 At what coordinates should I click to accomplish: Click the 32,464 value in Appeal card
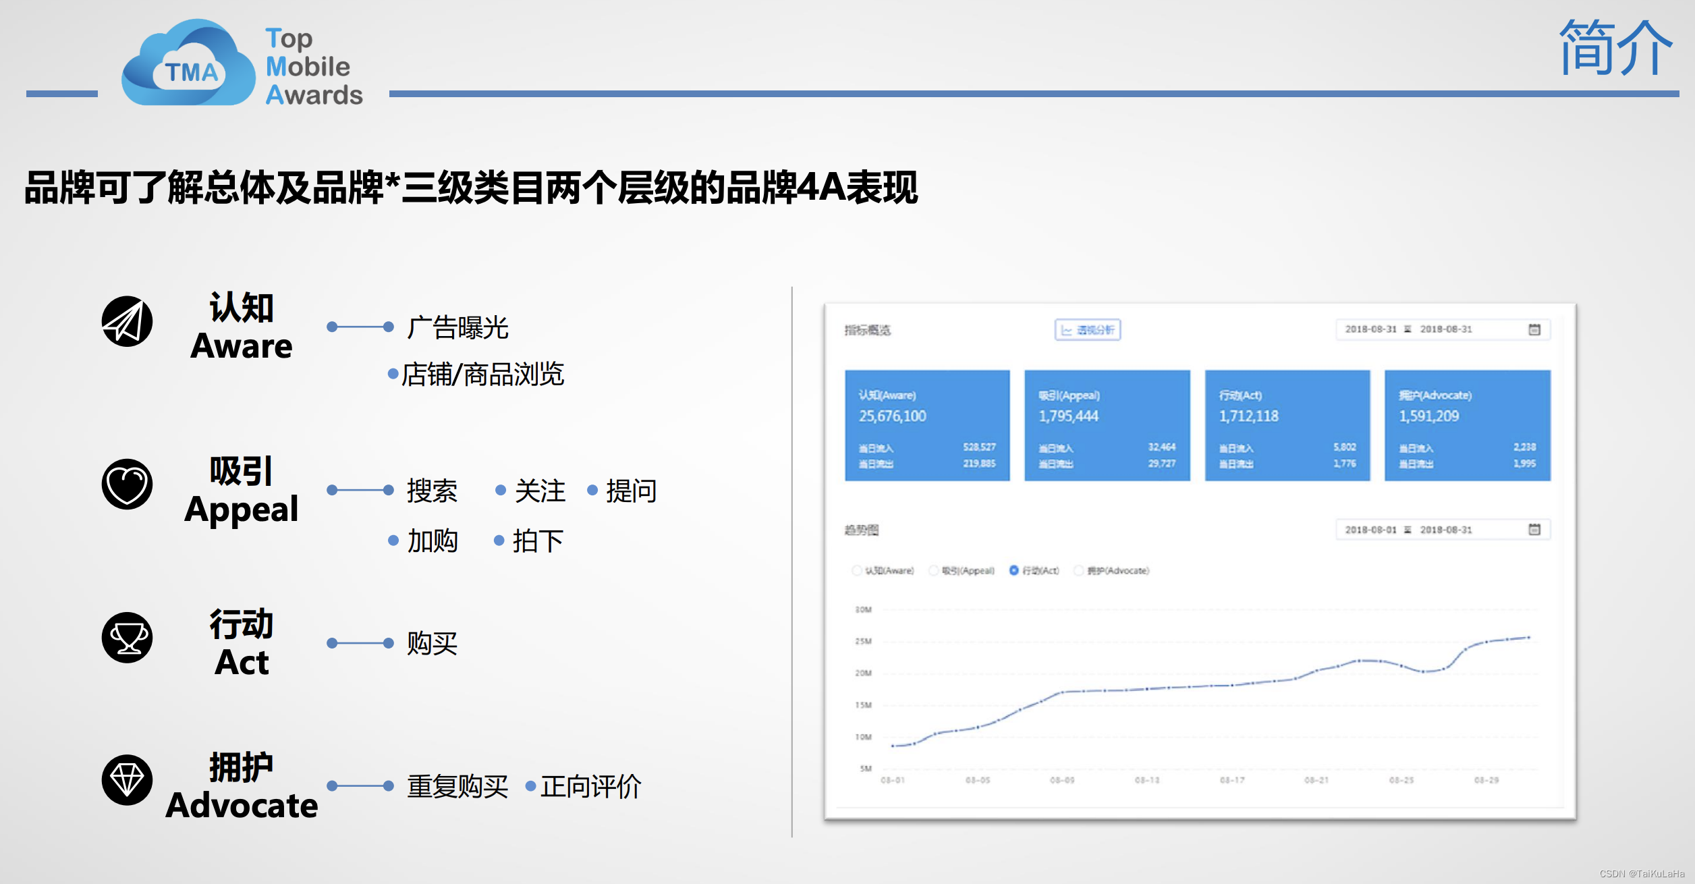tap(1162, 447)
